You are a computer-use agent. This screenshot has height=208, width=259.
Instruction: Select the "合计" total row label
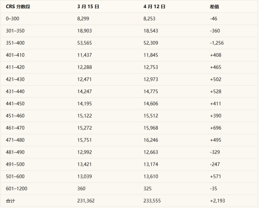10,201
